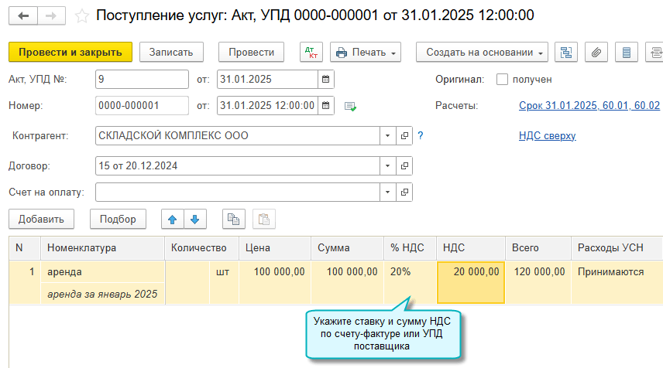Select the Цена cell 100 000,00
663x368 pixels.
click(x=275, y=282)
